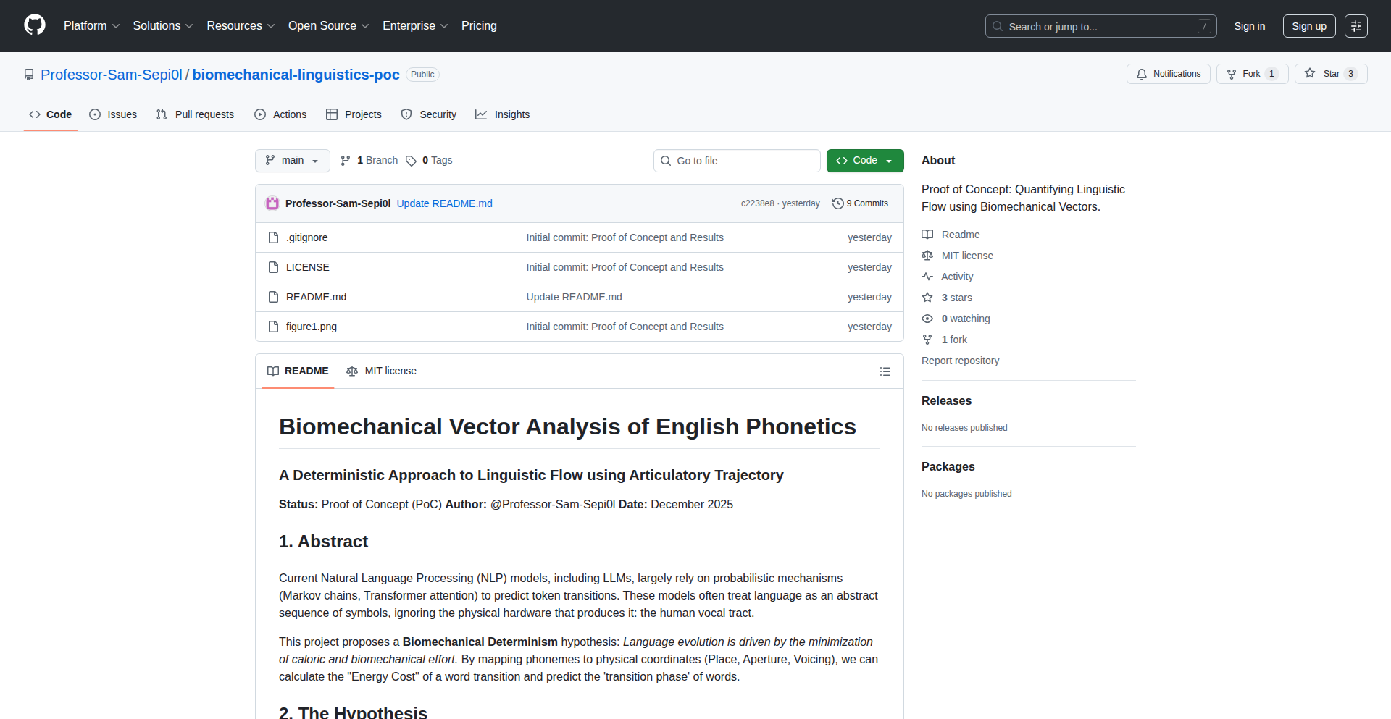1391x719 pixels.
Task: Open the green Code dropdown
Action: 864,161
